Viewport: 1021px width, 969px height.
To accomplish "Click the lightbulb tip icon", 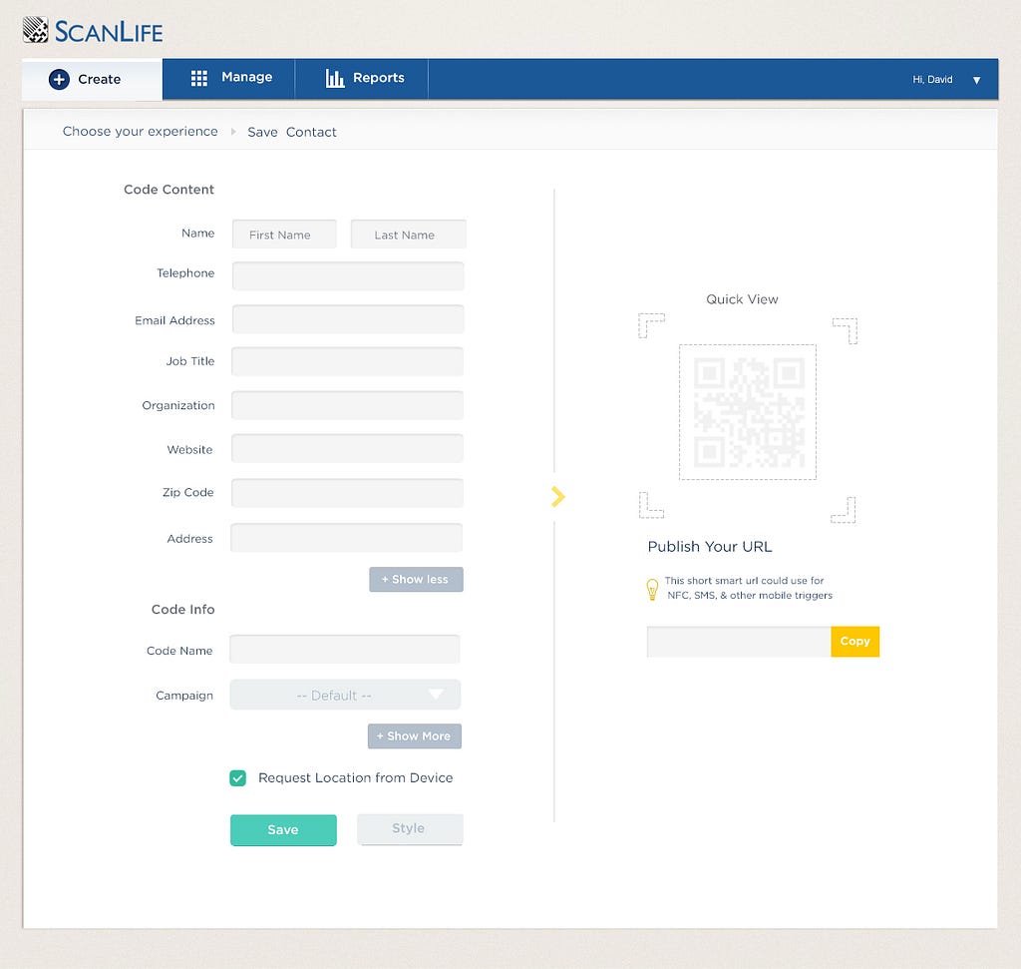I will point(652,589).
